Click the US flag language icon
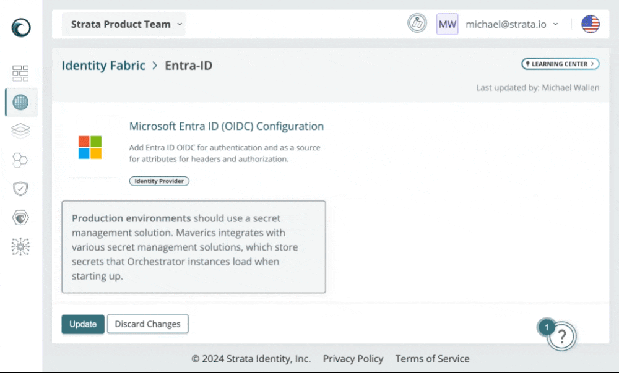The width and height of the screenshot is (619, 373). (590, 24)
